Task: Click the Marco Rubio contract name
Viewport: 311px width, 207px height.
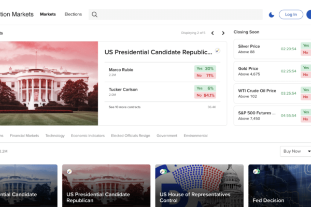Action: [x=121, y=70]
